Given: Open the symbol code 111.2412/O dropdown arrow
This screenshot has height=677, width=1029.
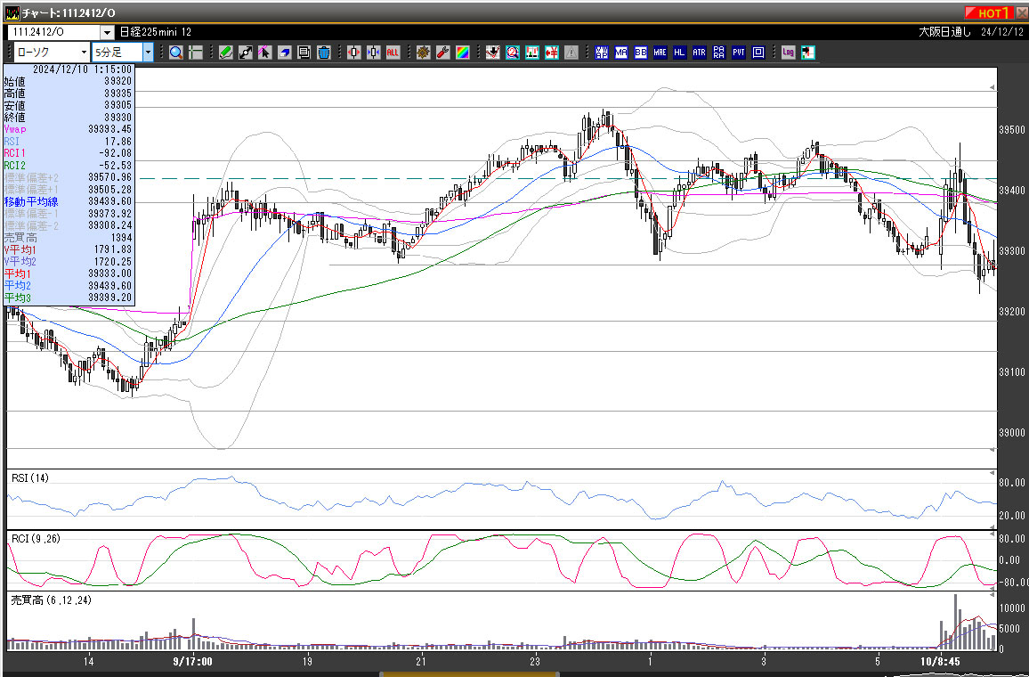Looking at the screenshot, I should click(107, 32).
